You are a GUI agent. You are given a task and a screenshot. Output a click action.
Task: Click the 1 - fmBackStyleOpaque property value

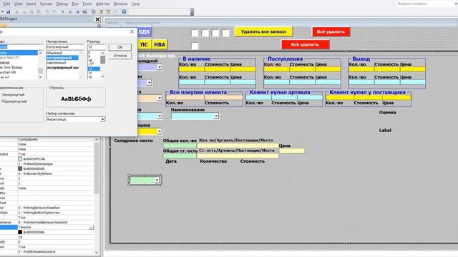click(x=56, y=163)
